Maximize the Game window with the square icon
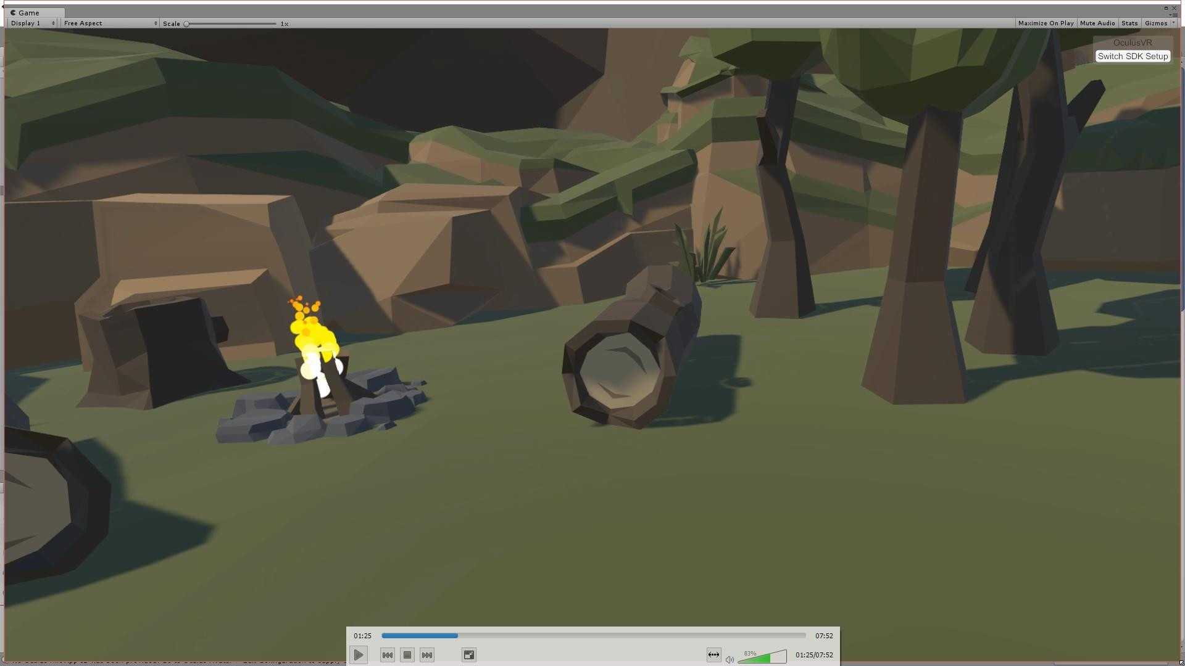This screenshot has width=1185, height=666. [x=1166, y=8]
